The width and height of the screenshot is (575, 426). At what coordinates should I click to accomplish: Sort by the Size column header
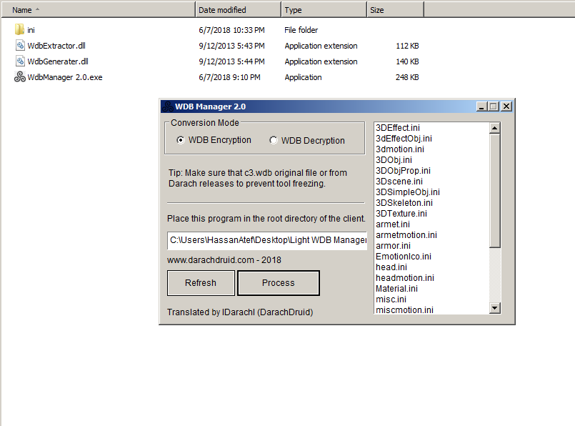click(x=395, y=9)
